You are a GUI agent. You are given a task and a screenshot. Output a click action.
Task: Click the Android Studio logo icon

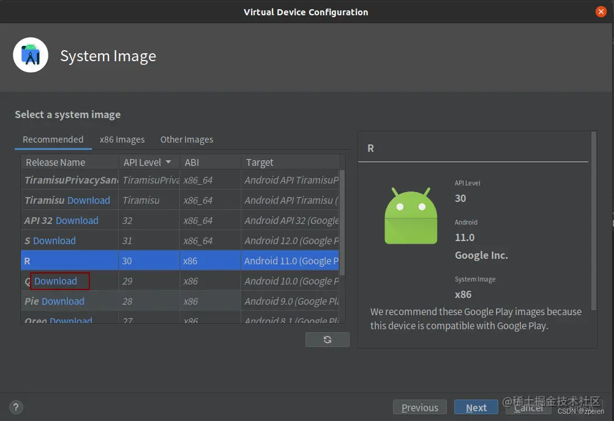[x=31, y=55]
